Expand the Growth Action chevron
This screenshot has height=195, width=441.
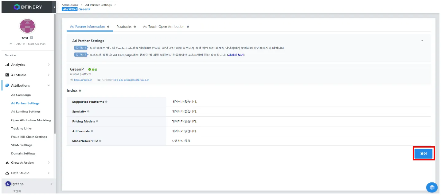coord(49,163)
